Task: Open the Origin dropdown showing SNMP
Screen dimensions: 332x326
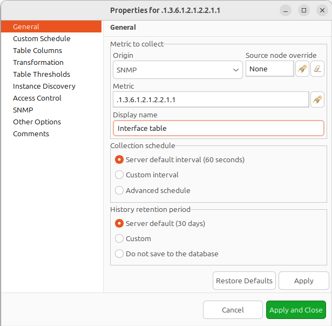Action: point(178,70)
